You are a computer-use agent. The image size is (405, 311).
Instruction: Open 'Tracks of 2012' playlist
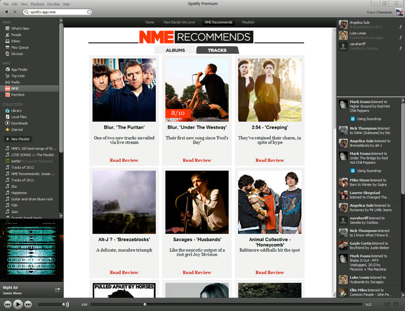(x=22, y=167)
